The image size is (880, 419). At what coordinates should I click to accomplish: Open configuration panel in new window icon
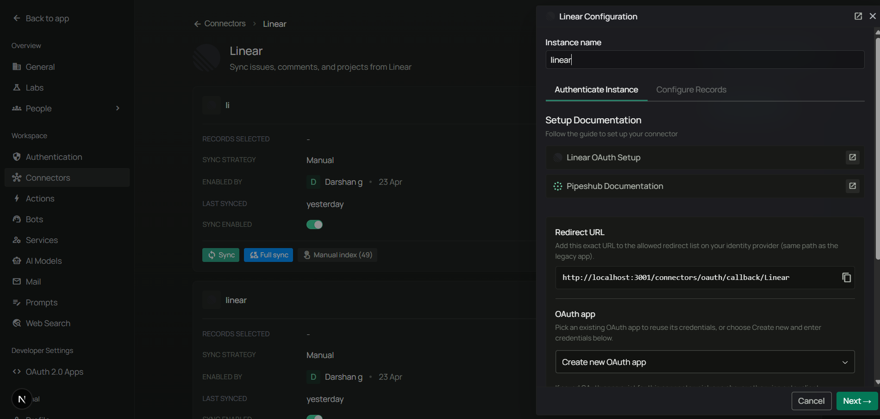click(x=858, y=16)
